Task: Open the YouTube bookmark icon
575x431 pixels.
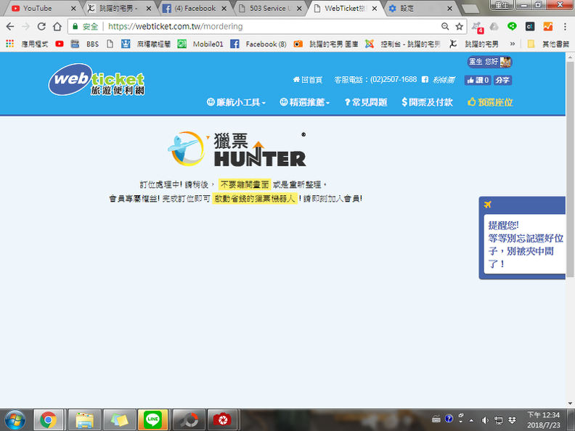Action: click(60, 44)
